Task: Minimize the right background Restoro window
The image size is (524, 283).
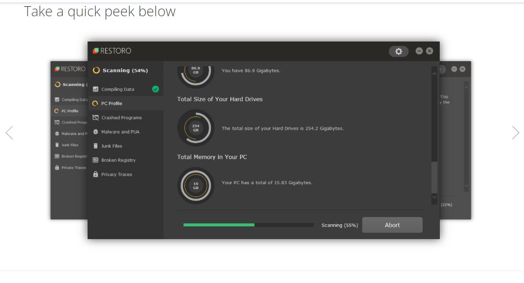Action: coord(454,69)
